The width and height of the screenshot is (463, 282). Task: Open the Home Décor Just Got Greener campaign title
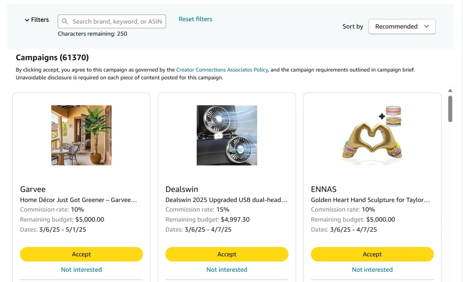[x=78, y=200]
